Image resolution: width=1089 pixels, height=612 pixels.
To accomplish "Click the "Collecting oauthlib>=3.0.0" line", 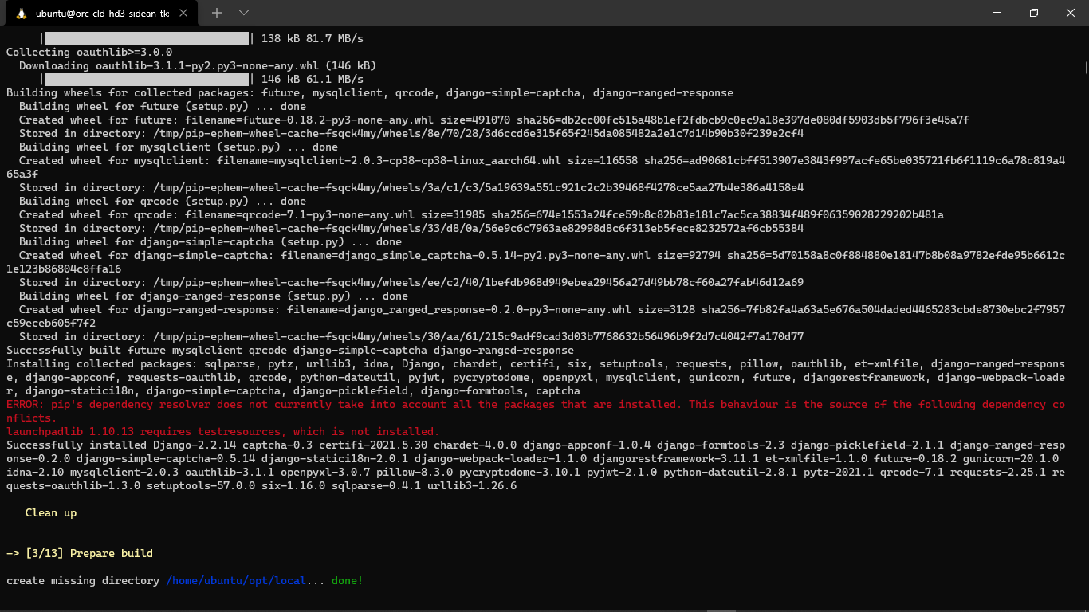I will click(x=89, y=53).
